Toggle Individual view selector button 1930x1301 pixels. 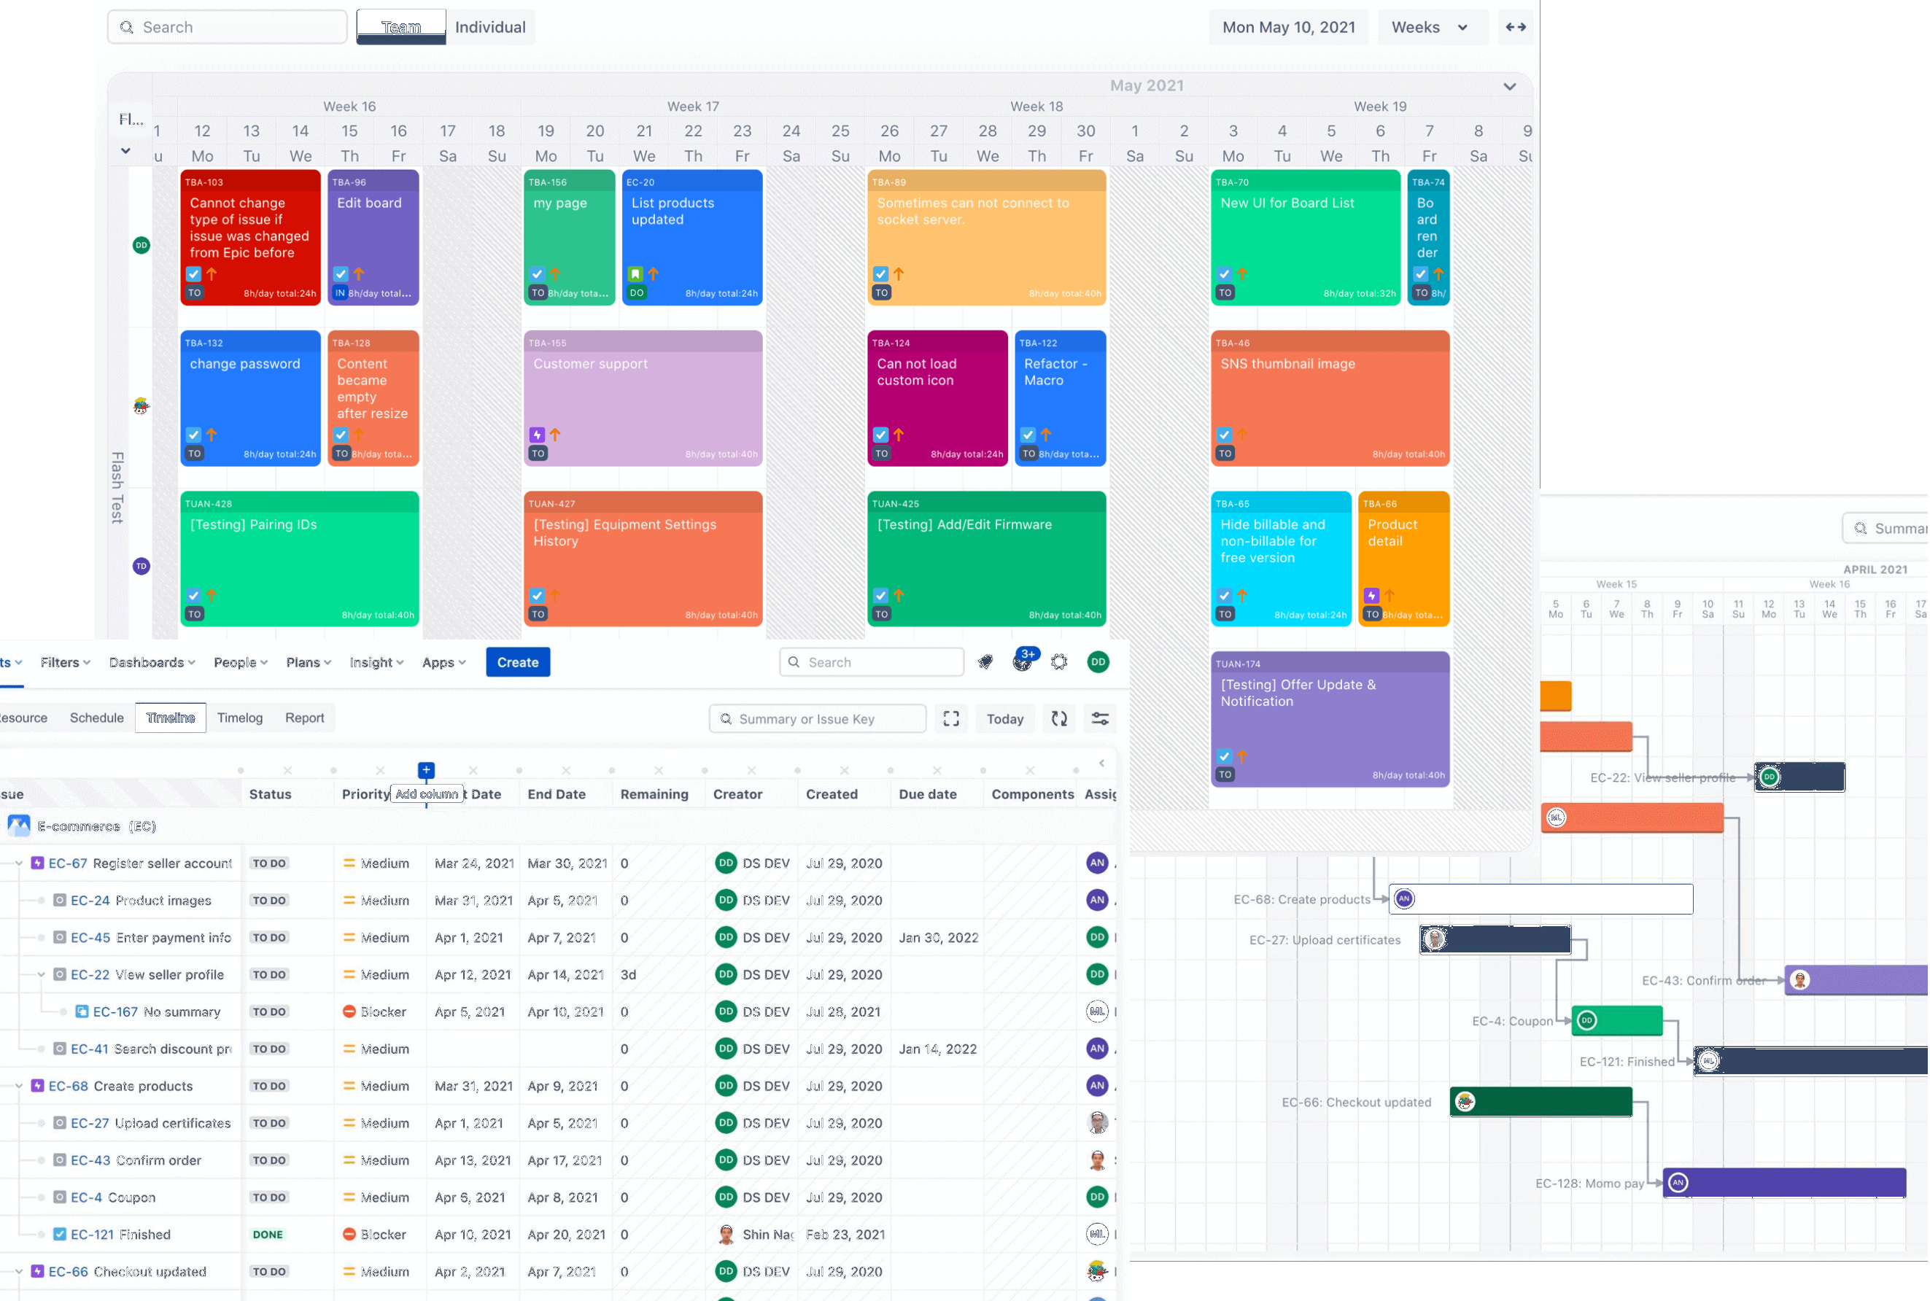pyautogui.click(x=488, y=26)
